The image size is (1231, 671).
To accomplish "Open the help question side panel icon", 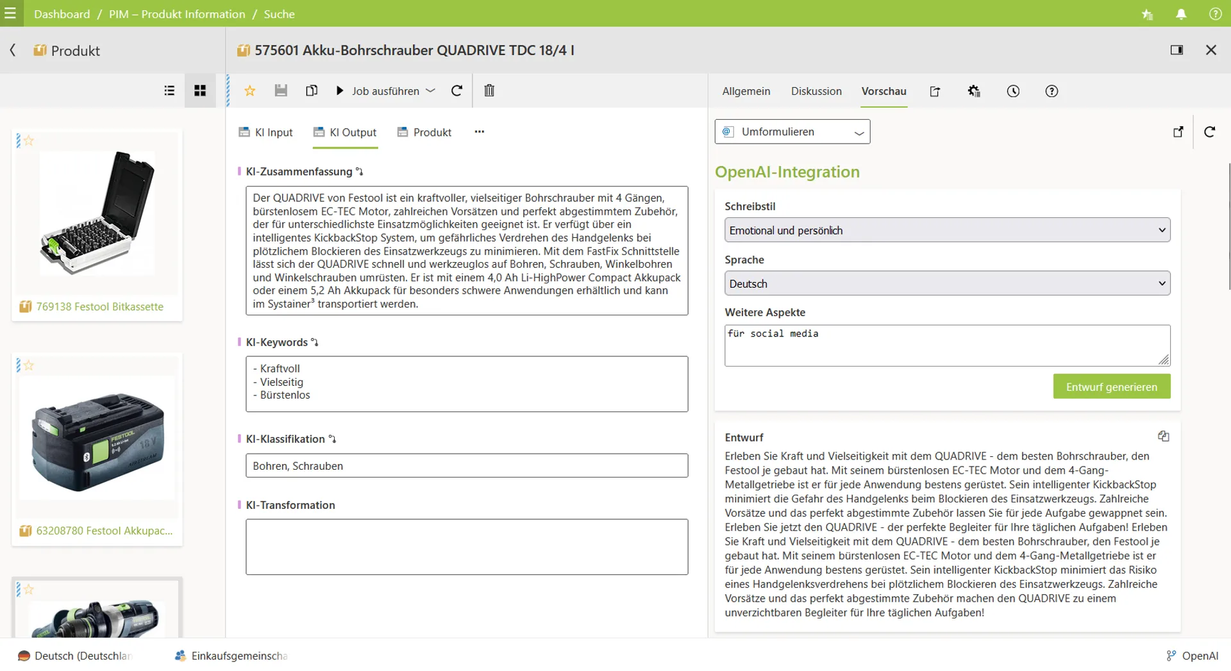I will 1051,91.
